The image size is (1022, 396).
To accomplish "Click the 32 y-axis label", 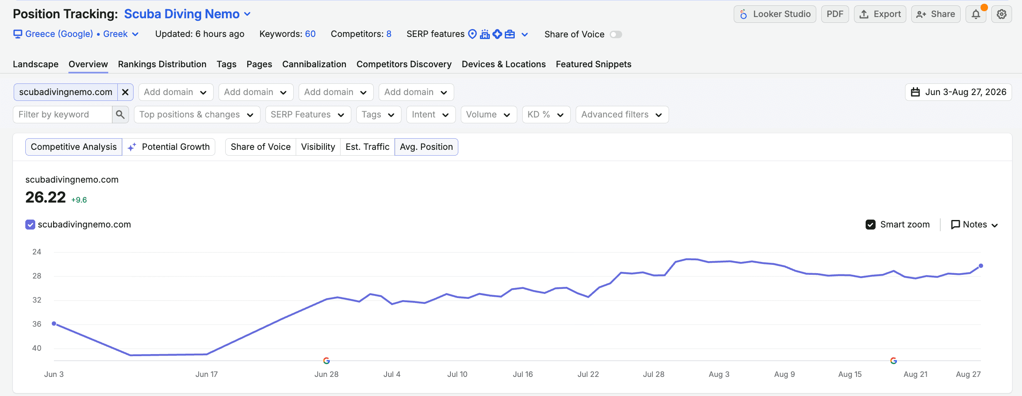I will tap(37, 300).
